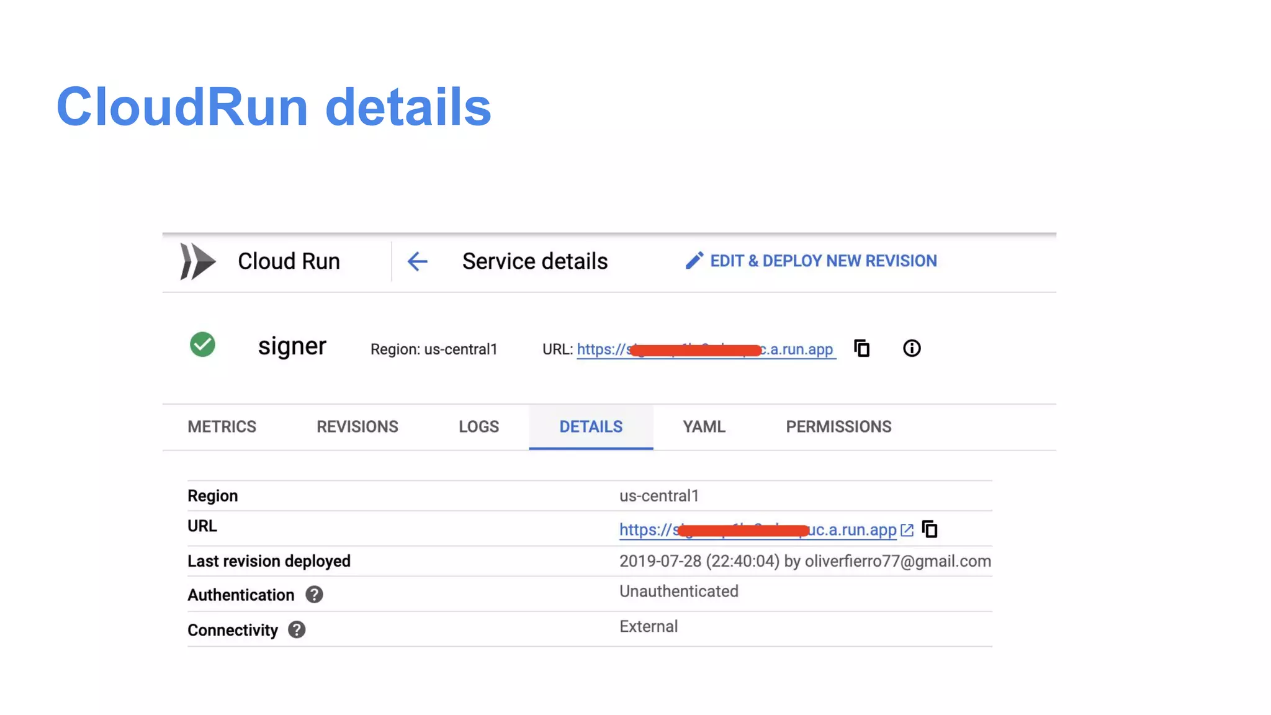This screenshot has height=715, width=1271.
Task: Open the Revisions tab
Action: [x=357, y=427]
